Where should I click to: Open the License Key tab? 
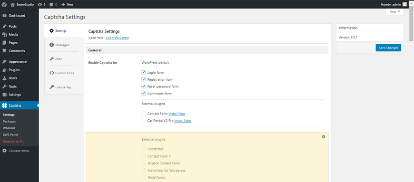(64, 87)
